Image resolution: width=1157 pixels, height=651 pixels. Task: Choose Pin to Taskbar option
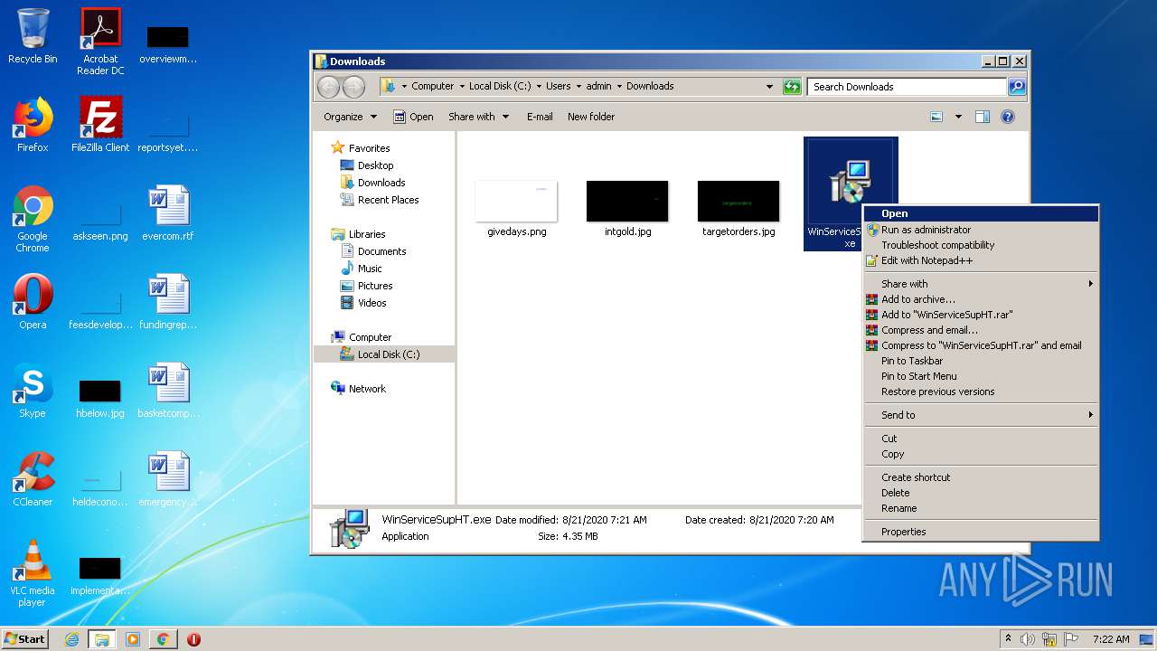coord(981,361)
